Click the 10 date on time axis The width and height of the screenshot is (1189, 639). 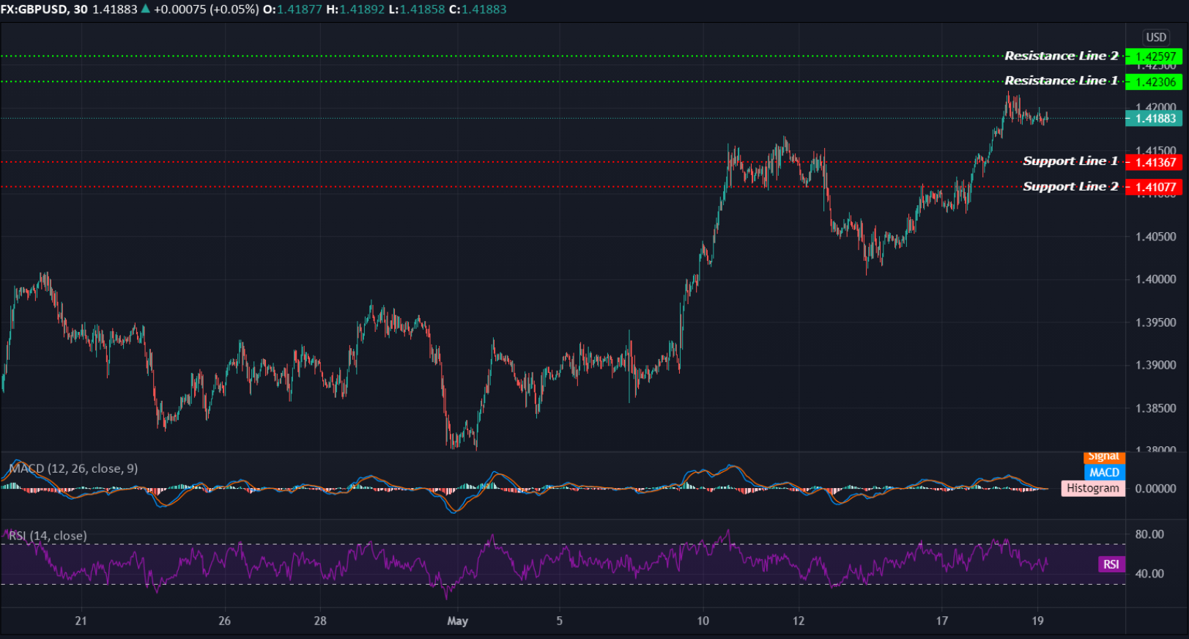pyautogui.click(x=703, y=621)
